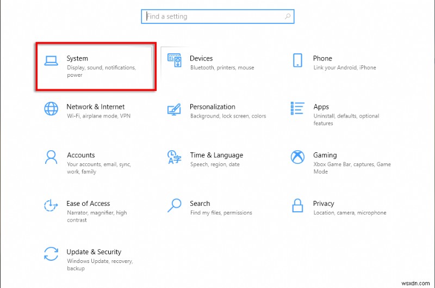Open the Personalization paintbrush icon
435x288 pixels.
174,109
